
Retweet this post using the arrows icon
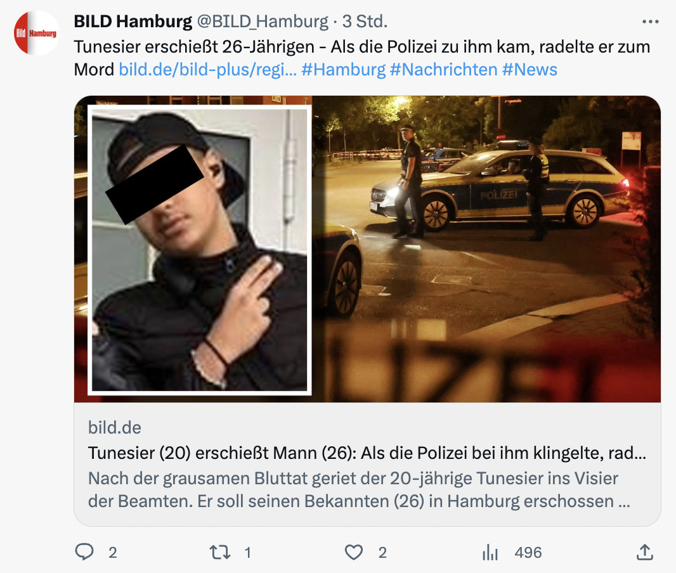(x=220, y=552)
